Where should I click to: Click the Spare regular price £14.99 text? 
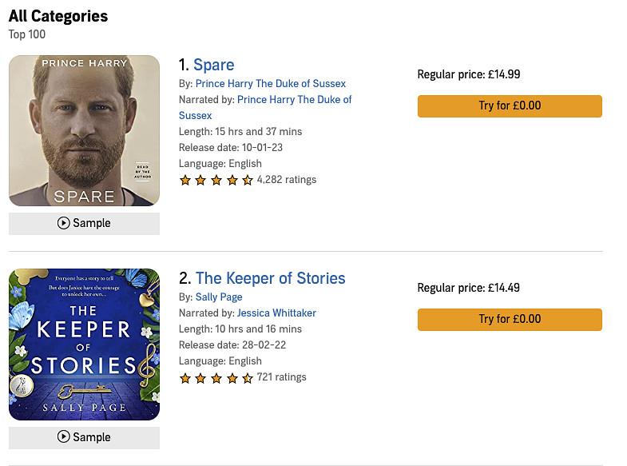(x=469, y=74)
